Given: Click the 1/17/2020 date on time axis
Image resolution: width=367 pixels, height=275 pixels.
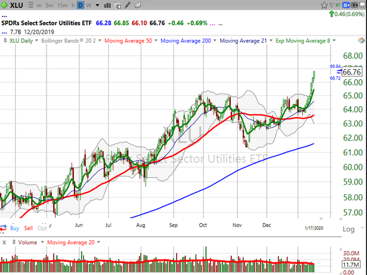Looking at the screenshot, I should click(x=314, y=228).
